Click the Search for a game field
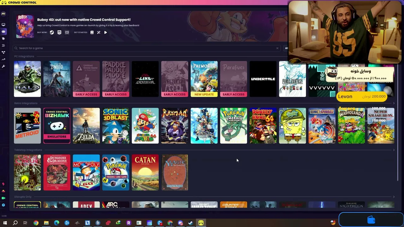 tap(146, 48)
